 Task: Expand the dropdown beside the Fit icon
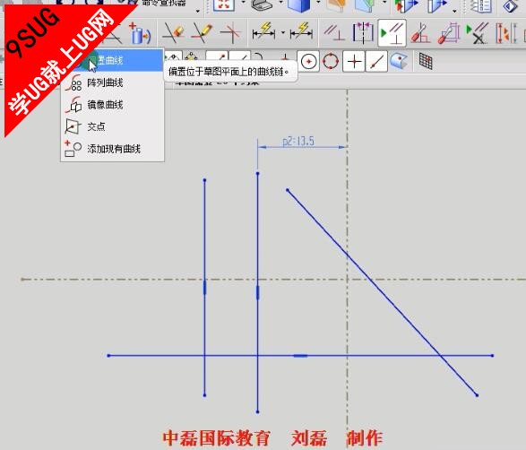point(243,4)
